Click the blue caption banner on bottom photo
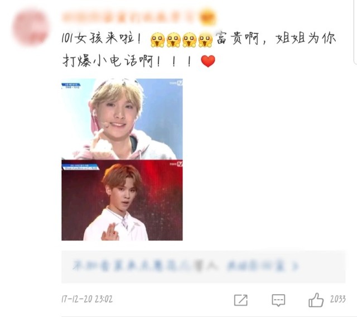 (80, 167)
